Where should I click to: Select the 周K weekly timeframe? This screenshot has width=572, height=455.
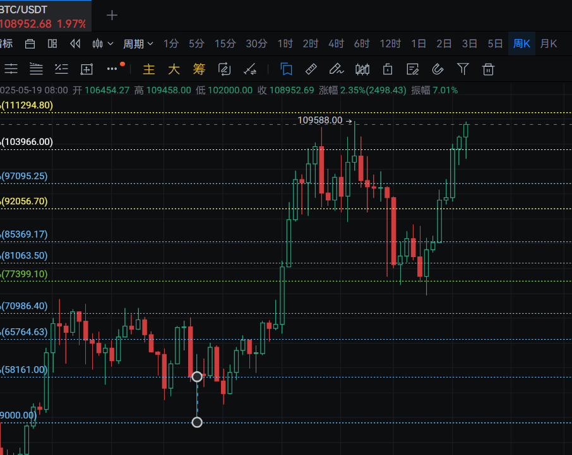point(521,44)
